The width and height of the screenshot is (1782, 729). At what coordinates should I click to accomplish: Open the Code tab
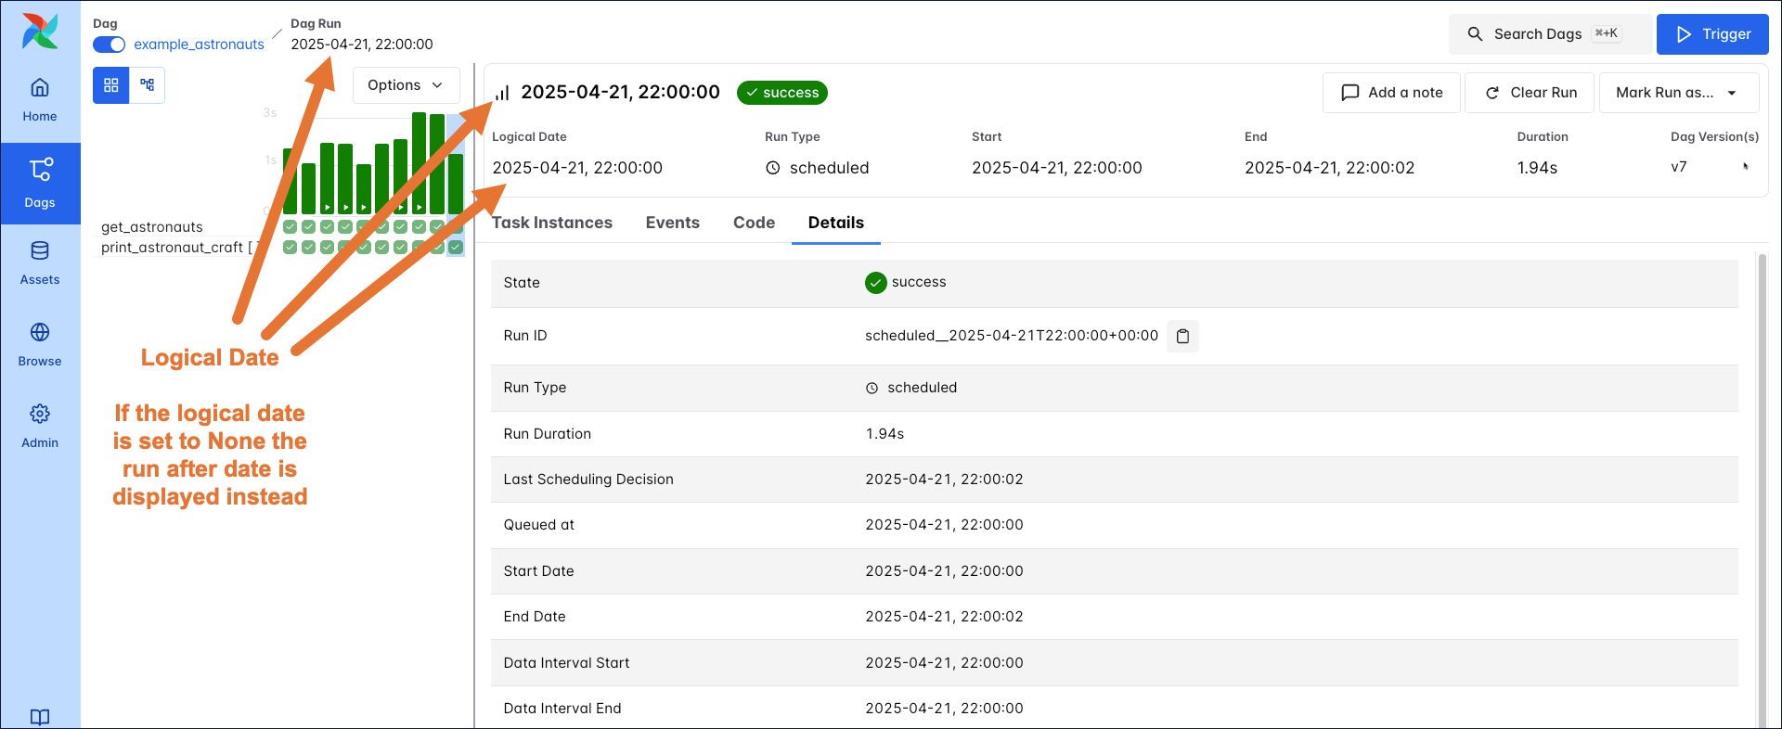(754, 223)
